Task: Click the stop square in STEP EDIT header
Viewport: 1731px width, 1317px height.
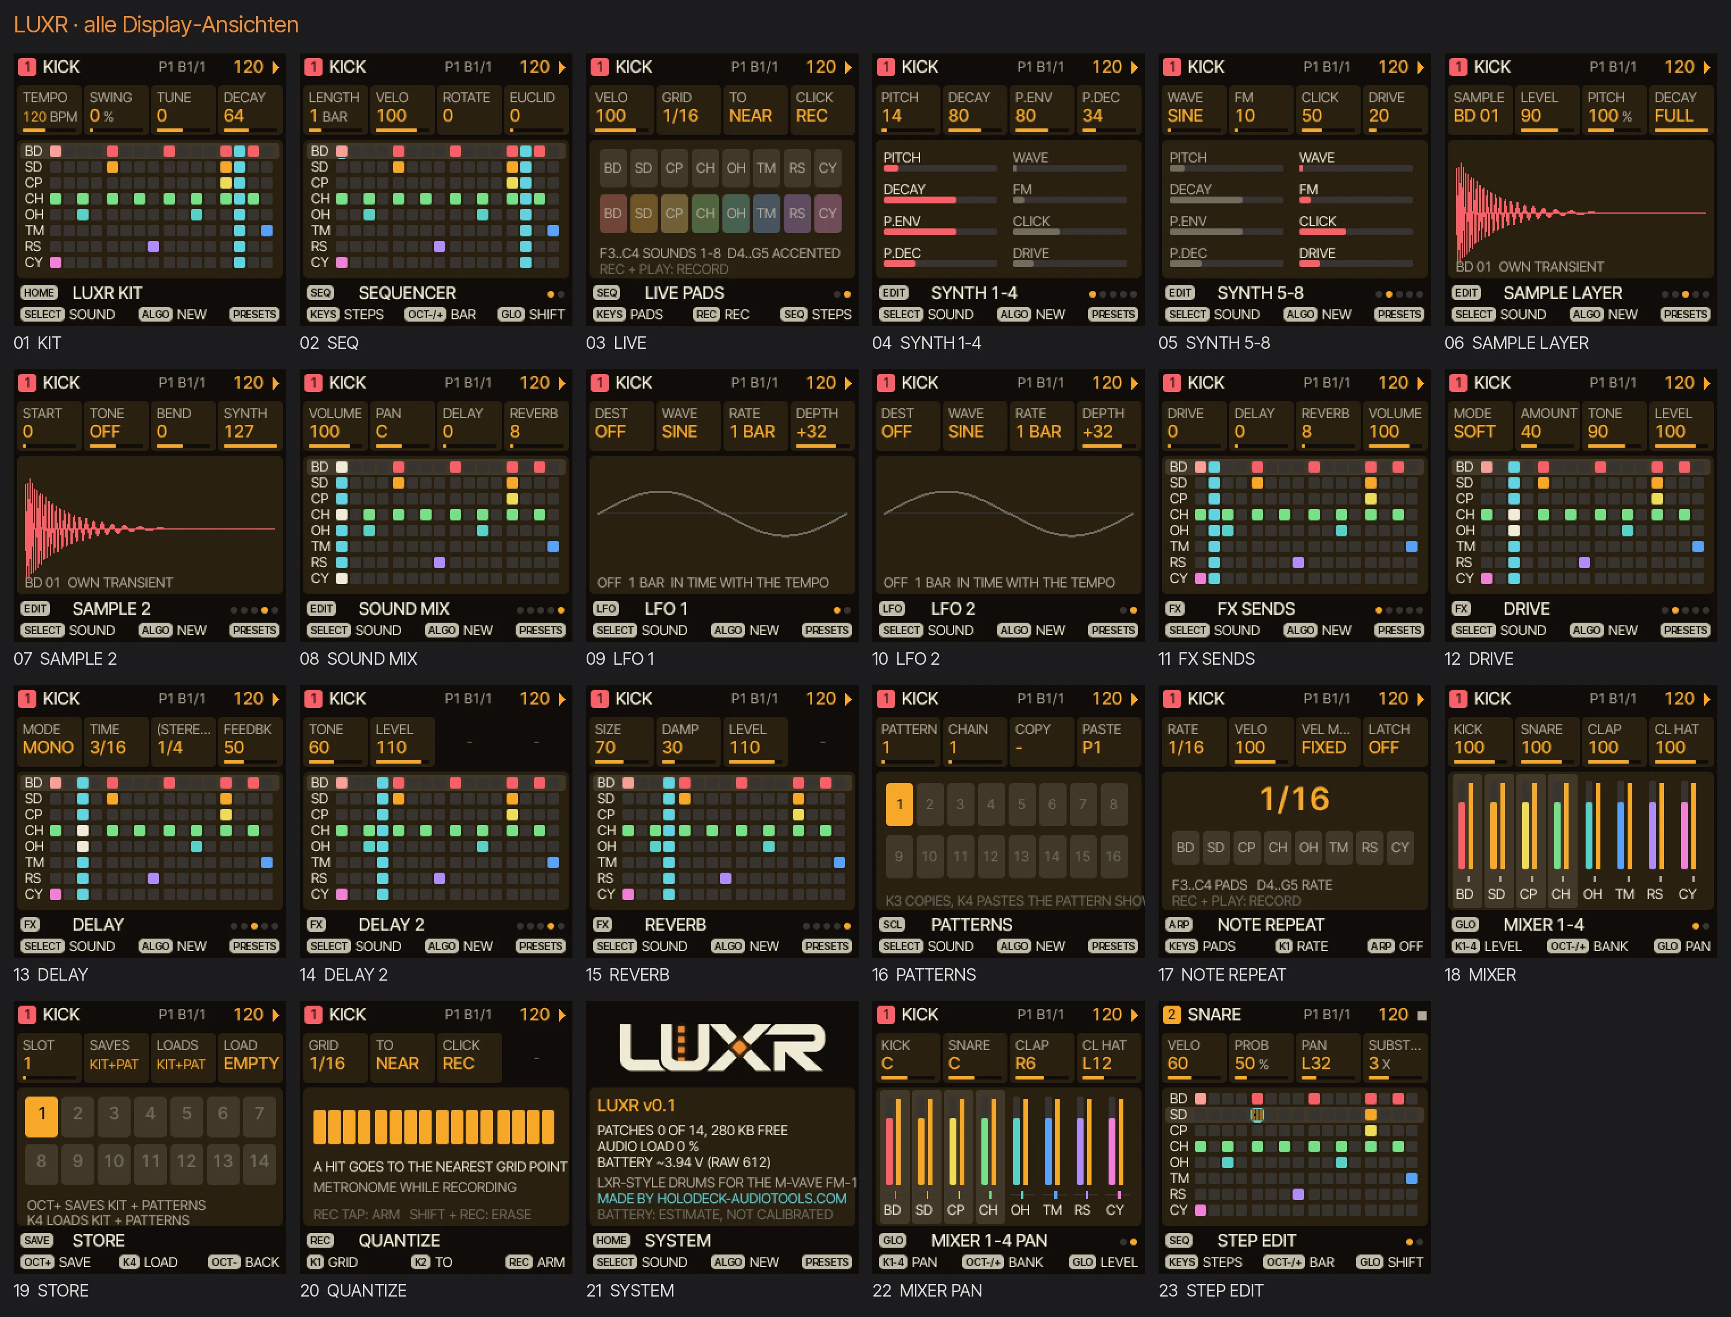Action: (1421, 1015)
